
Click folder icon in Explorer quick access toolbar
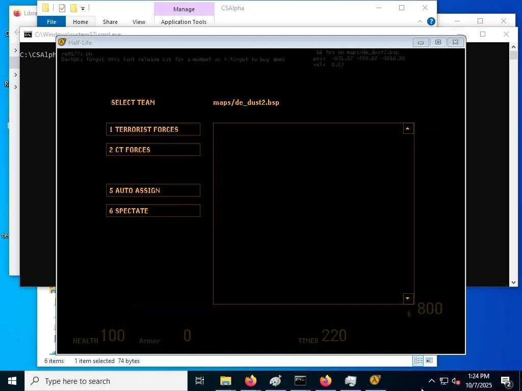coord(45,8)
